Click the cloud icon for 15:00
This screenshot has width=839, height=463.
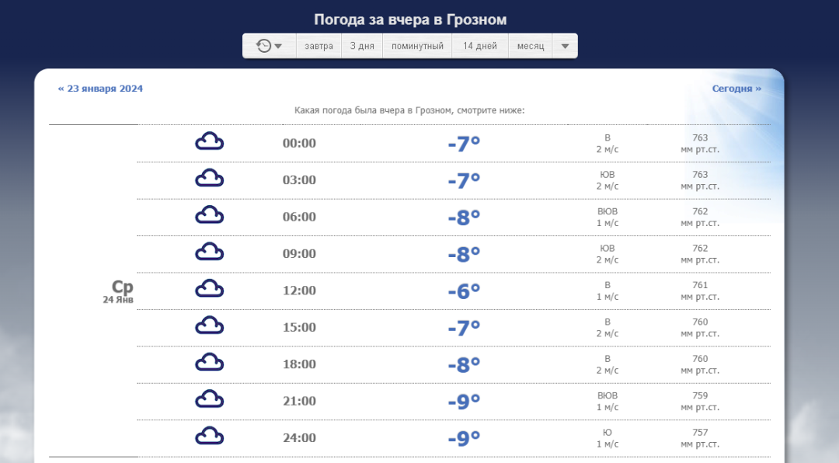209,326
